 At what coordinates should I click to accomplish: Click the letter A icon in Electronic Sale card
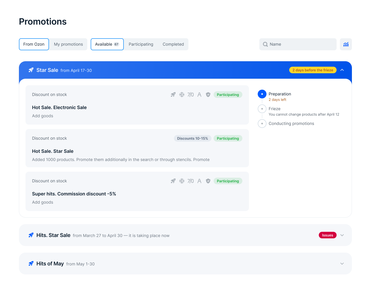coord(199,95)
